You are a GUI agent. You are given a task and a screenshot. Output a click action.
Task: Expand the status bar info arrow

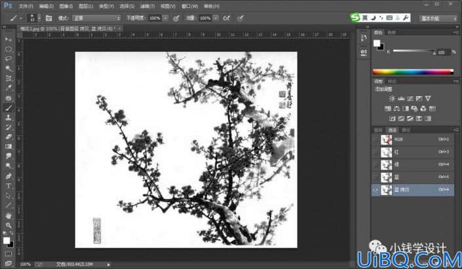click(108, 264)
